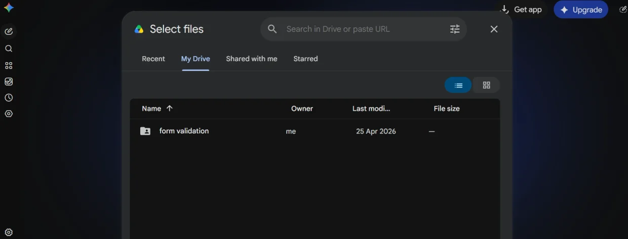The image size is (628, 239).
Task: Select the form validation folder name
Action: [184, 131]
